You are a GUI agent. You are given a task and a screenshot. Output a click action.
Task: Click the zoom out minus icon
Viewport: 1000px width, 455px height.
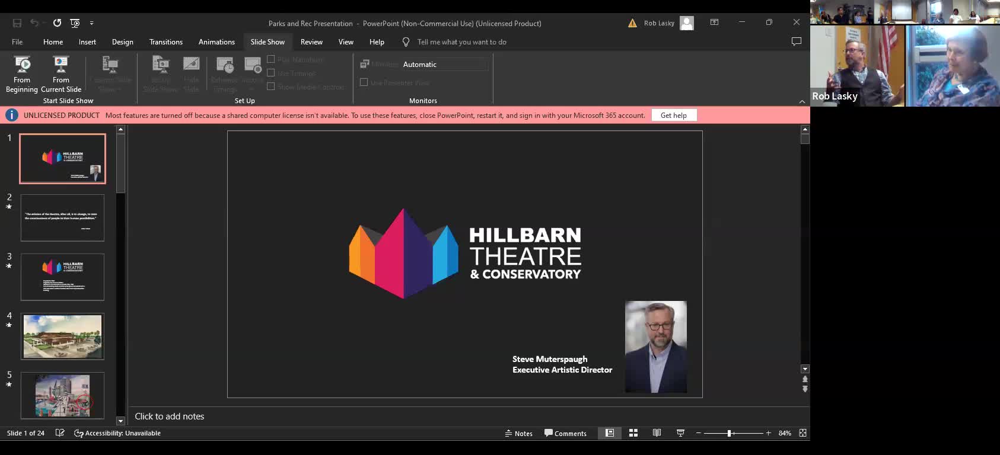point(699,433)
